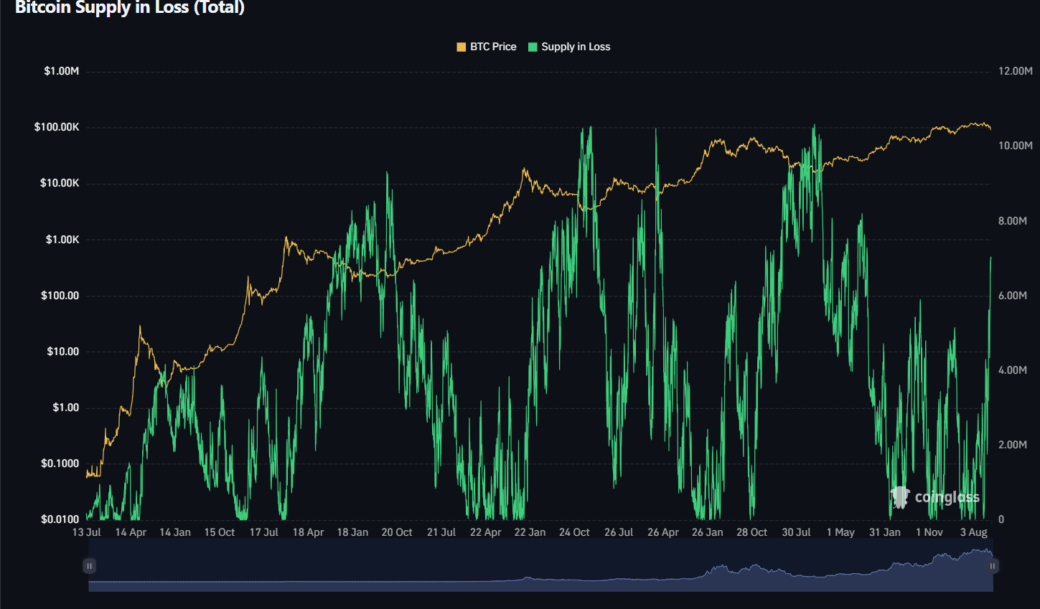Click the green Supply in Loss swatch
Viewport: 1040px width, 609px height.
click(x=533, y=47)
